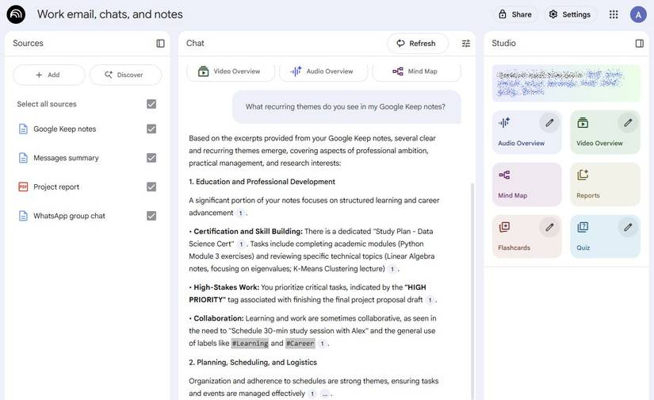Click Add source button
The height and width of the screenshot is (400, 654).
(x=48, y=75)
